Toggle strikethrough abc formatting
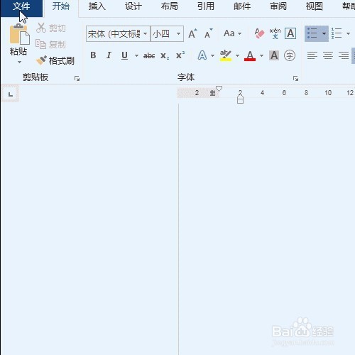This screenshot has width=355, height=355. coord(149,56)
